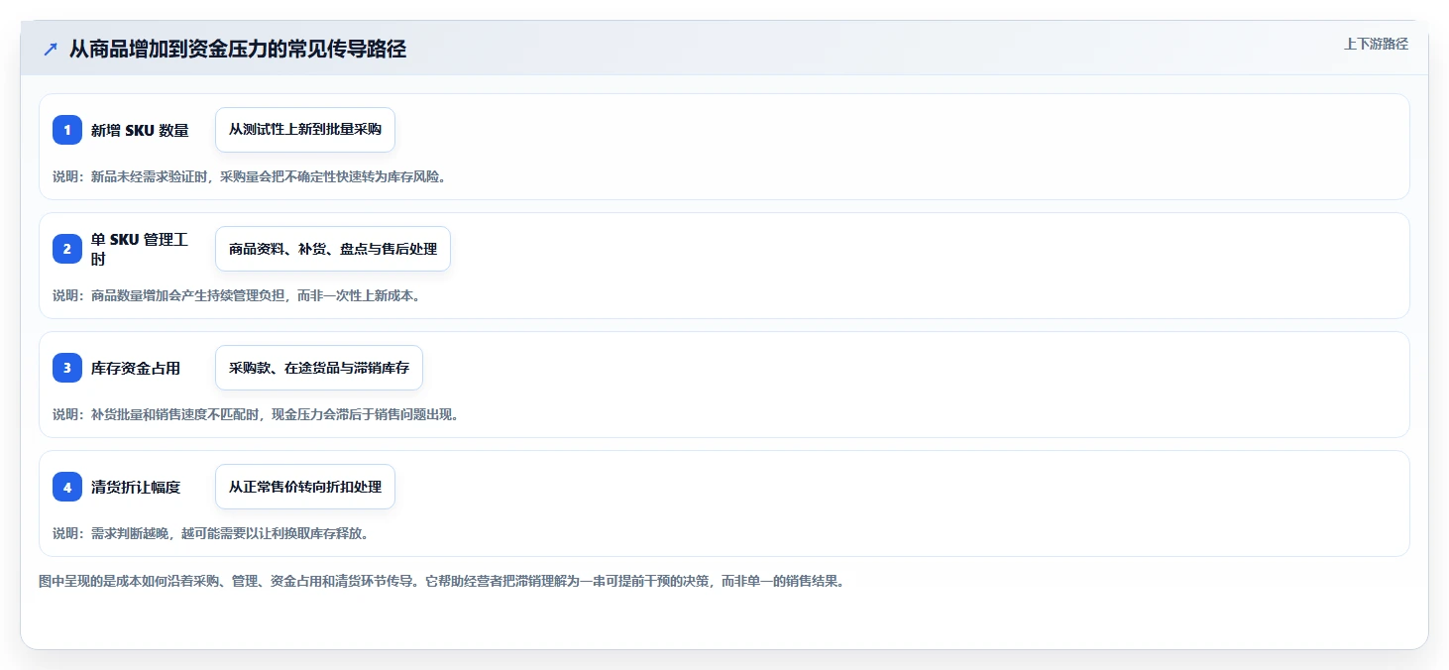Click the heading 从商品增加到资金压力的常见传导路径

click(x=238, y=50)
